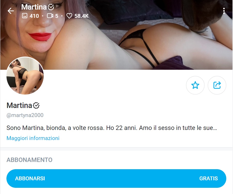Subscribe using the ABBONARSI button
The height and width of the screenshot is (194, 233).
pyautogui.click(x=30, y=178)
